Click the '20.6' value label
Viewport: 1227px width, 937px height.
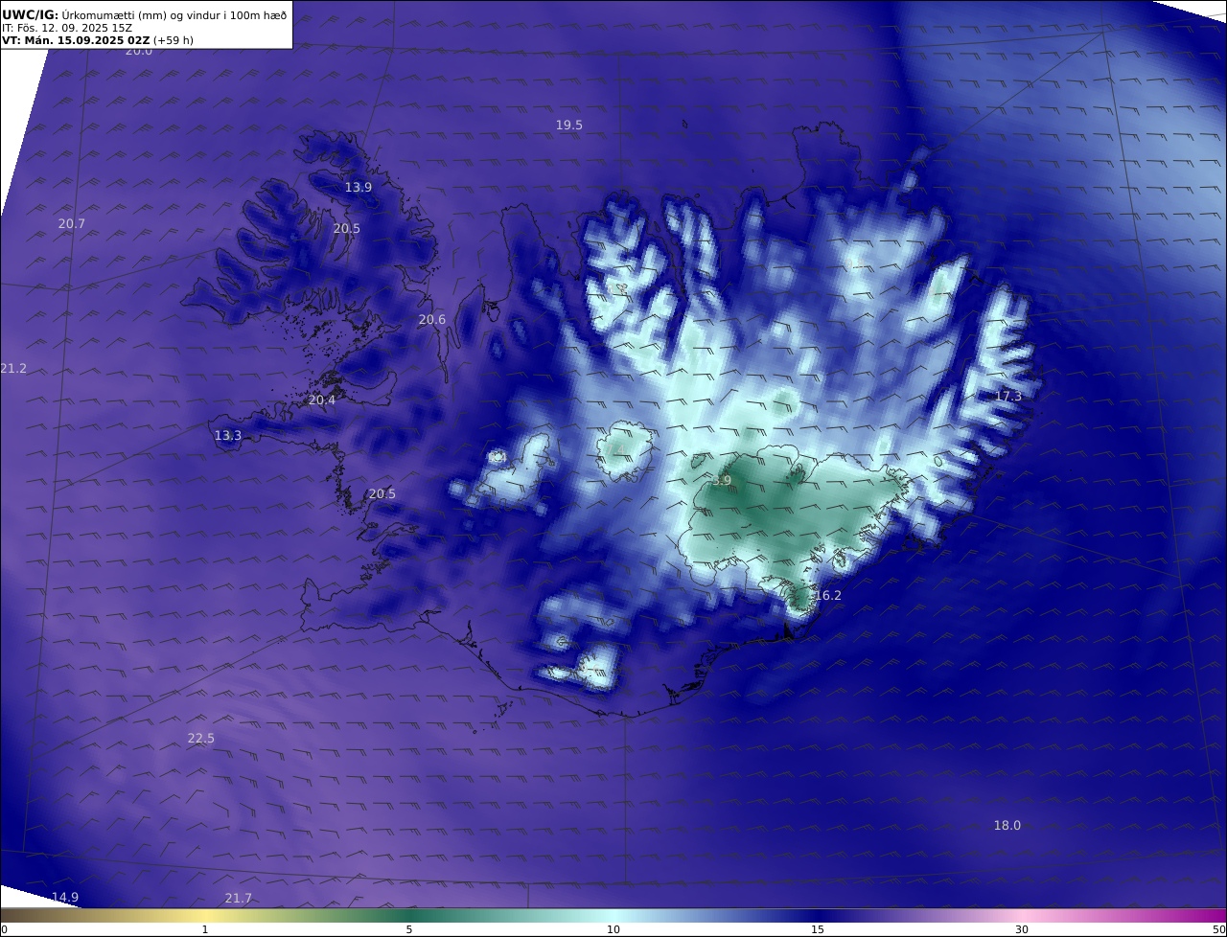pyautogui.click(x=432, y=320)
